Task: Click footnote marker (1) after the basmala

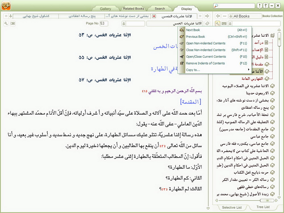Action: click(145, 91)
